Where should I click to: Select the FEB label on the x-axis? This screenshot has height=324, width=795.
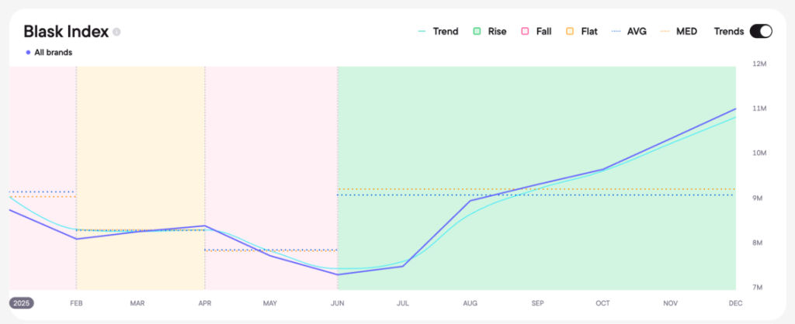pyautogui.click(x=76, y=303)
